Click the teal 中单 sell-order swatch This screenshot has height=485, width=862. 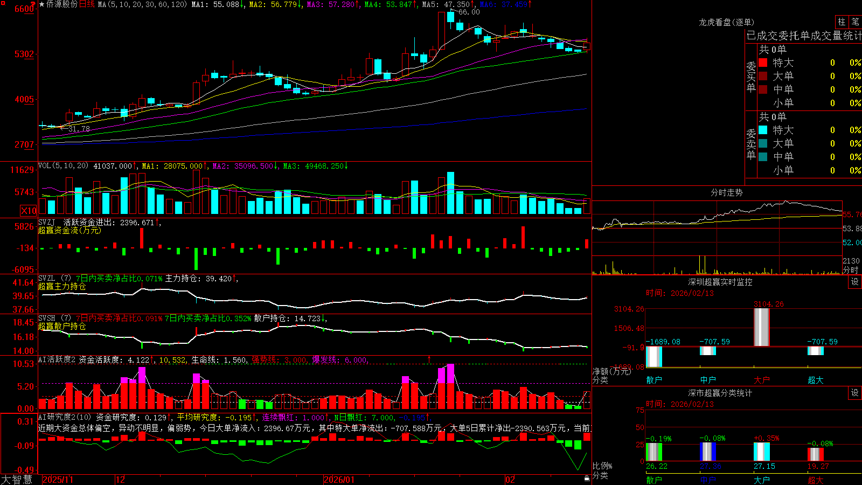click(x=763, y=157)
